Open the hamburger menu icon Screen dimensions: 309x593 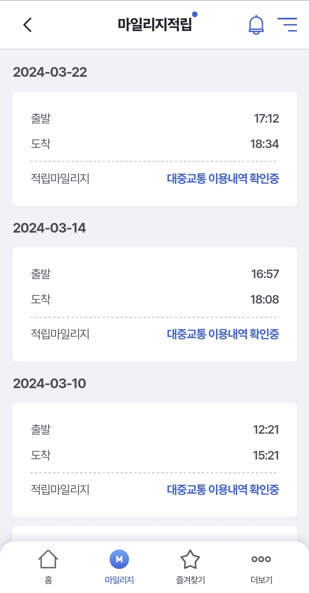(287, 25)
